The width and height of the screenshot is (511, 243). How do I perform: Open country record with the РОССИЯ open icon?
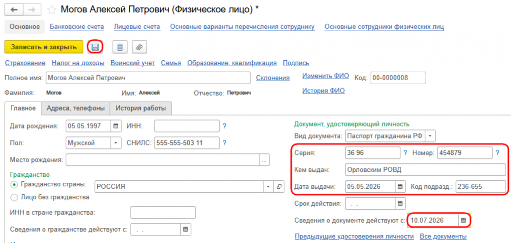coord(278,187)
